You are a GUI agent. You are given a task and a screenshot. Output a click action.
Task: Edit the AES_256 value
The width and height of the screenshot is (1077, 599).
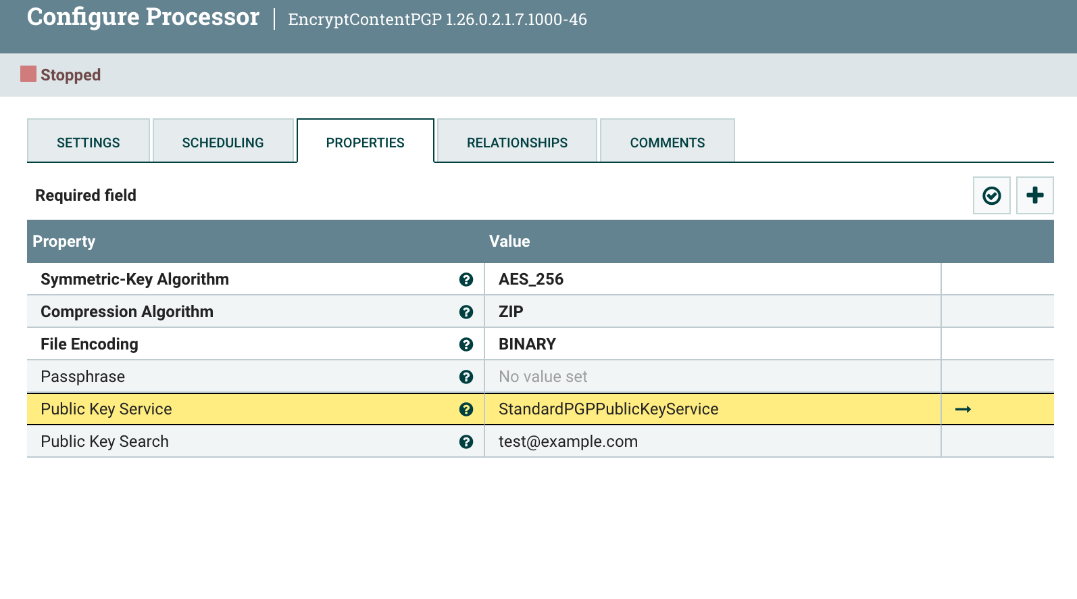(x=713, y=279)
